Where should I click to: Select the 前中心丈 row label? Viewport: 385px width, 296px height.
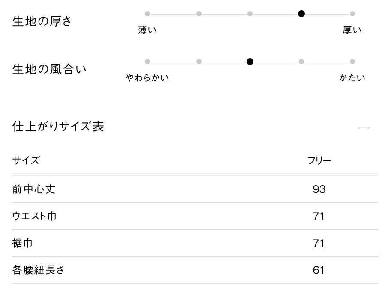(x=34, y=189)
